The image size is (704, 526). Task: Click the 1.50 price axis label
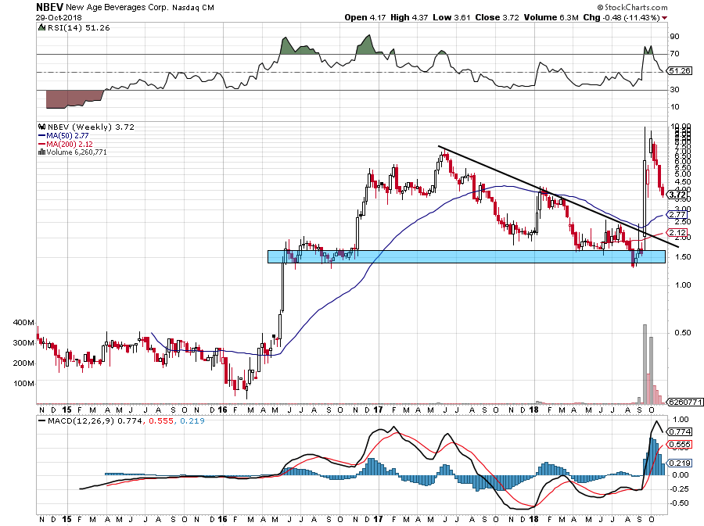point(683,257)
